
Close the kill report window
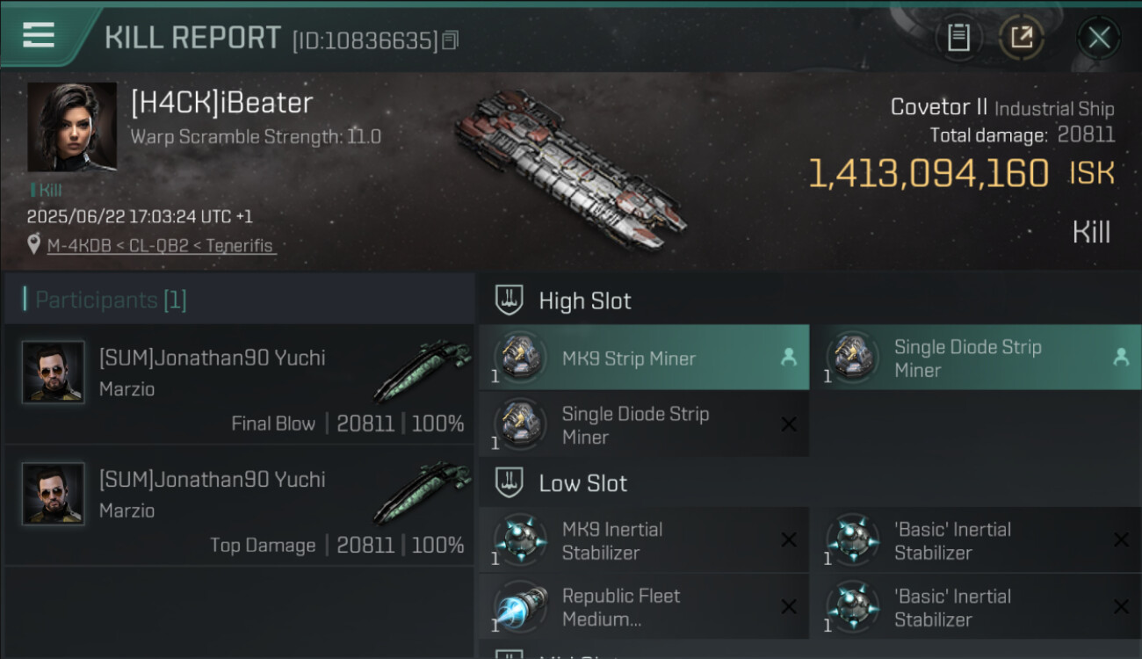[1098, 38]
